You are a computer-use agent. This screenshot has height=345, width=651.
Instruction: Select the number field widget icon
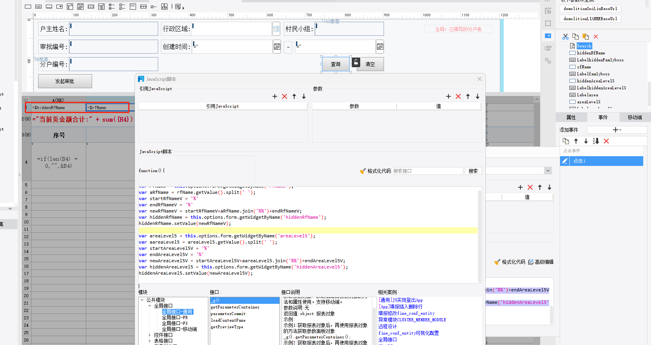(x=91, y=7)
